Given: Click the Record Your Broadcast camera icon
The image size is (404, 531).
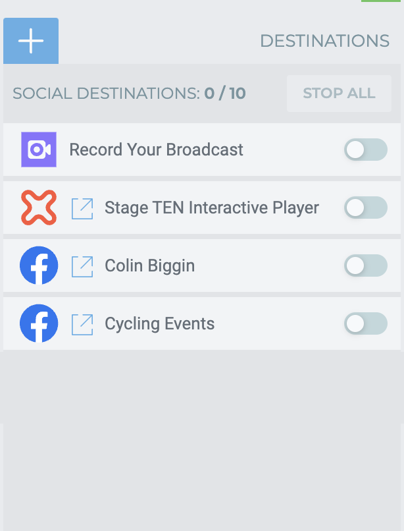Looking at the screenshot, I should point(39,150).
